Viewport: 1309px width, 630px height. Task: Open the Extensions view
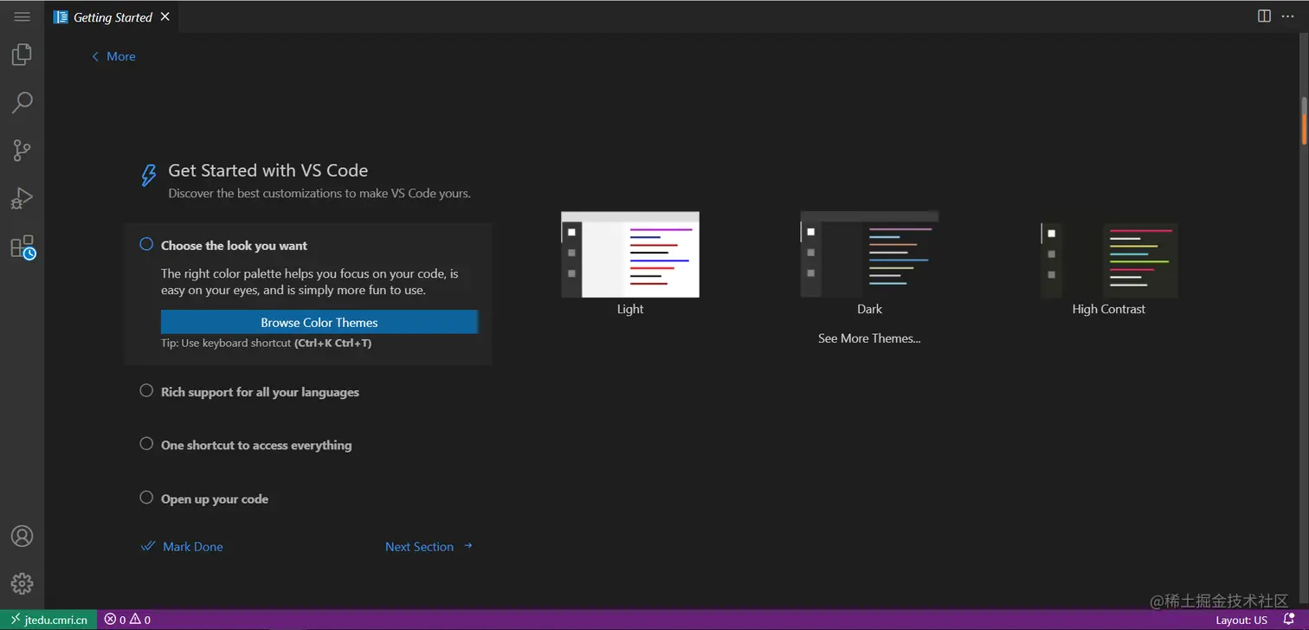[x=22, y=247]
